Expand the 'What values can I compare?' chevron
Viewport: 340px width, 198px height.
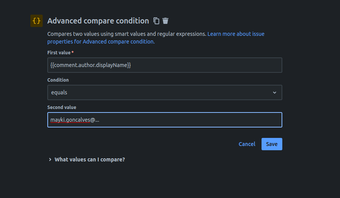(x=50, y=159)
